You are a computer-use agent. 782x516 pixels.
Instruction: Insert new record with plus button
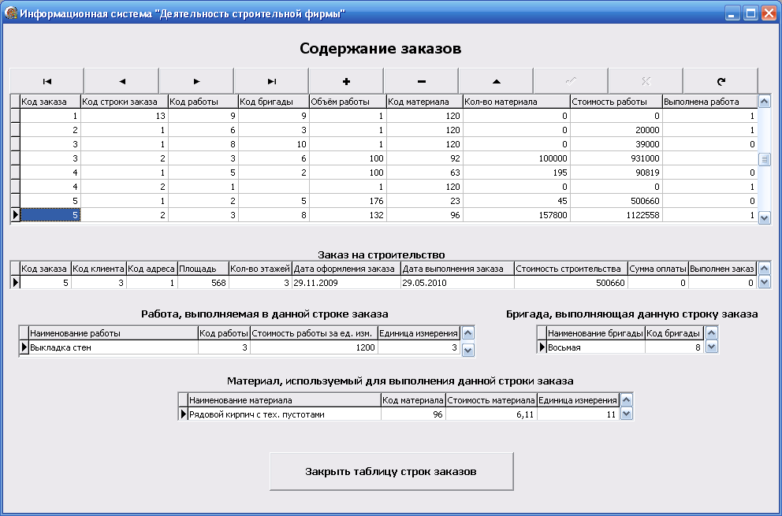346,81
